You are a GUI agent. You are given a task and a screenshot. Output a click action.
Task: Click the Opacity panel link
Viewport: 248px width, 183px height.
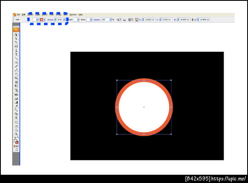click(x=97, y=20)
